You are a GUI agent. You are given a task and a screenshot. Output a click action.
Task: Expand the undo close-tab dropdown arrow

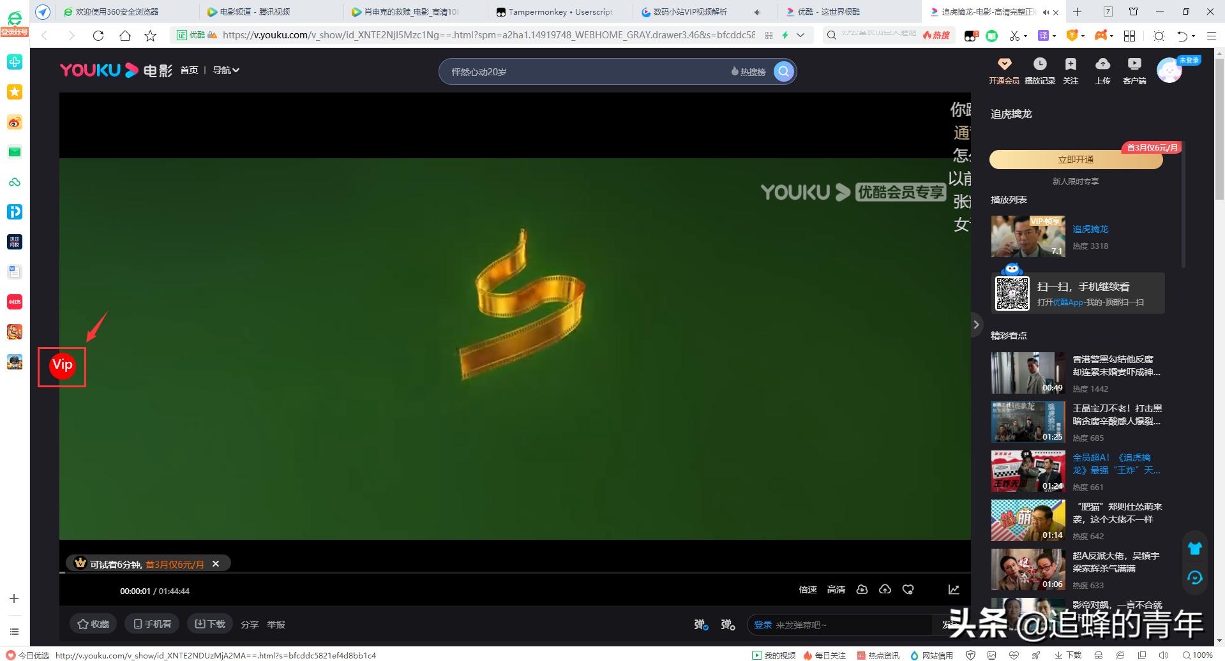tap(1193, 36)
